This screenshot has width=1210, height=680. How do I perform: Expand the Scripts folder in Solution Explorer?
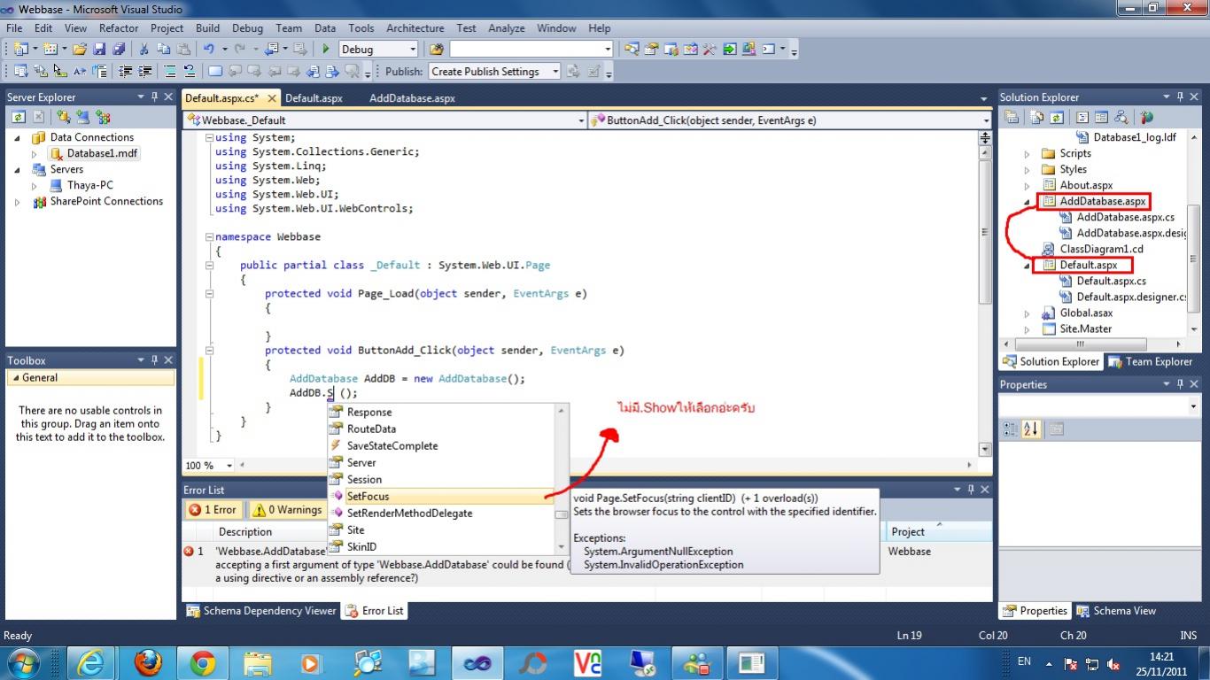pos(1027,154)
